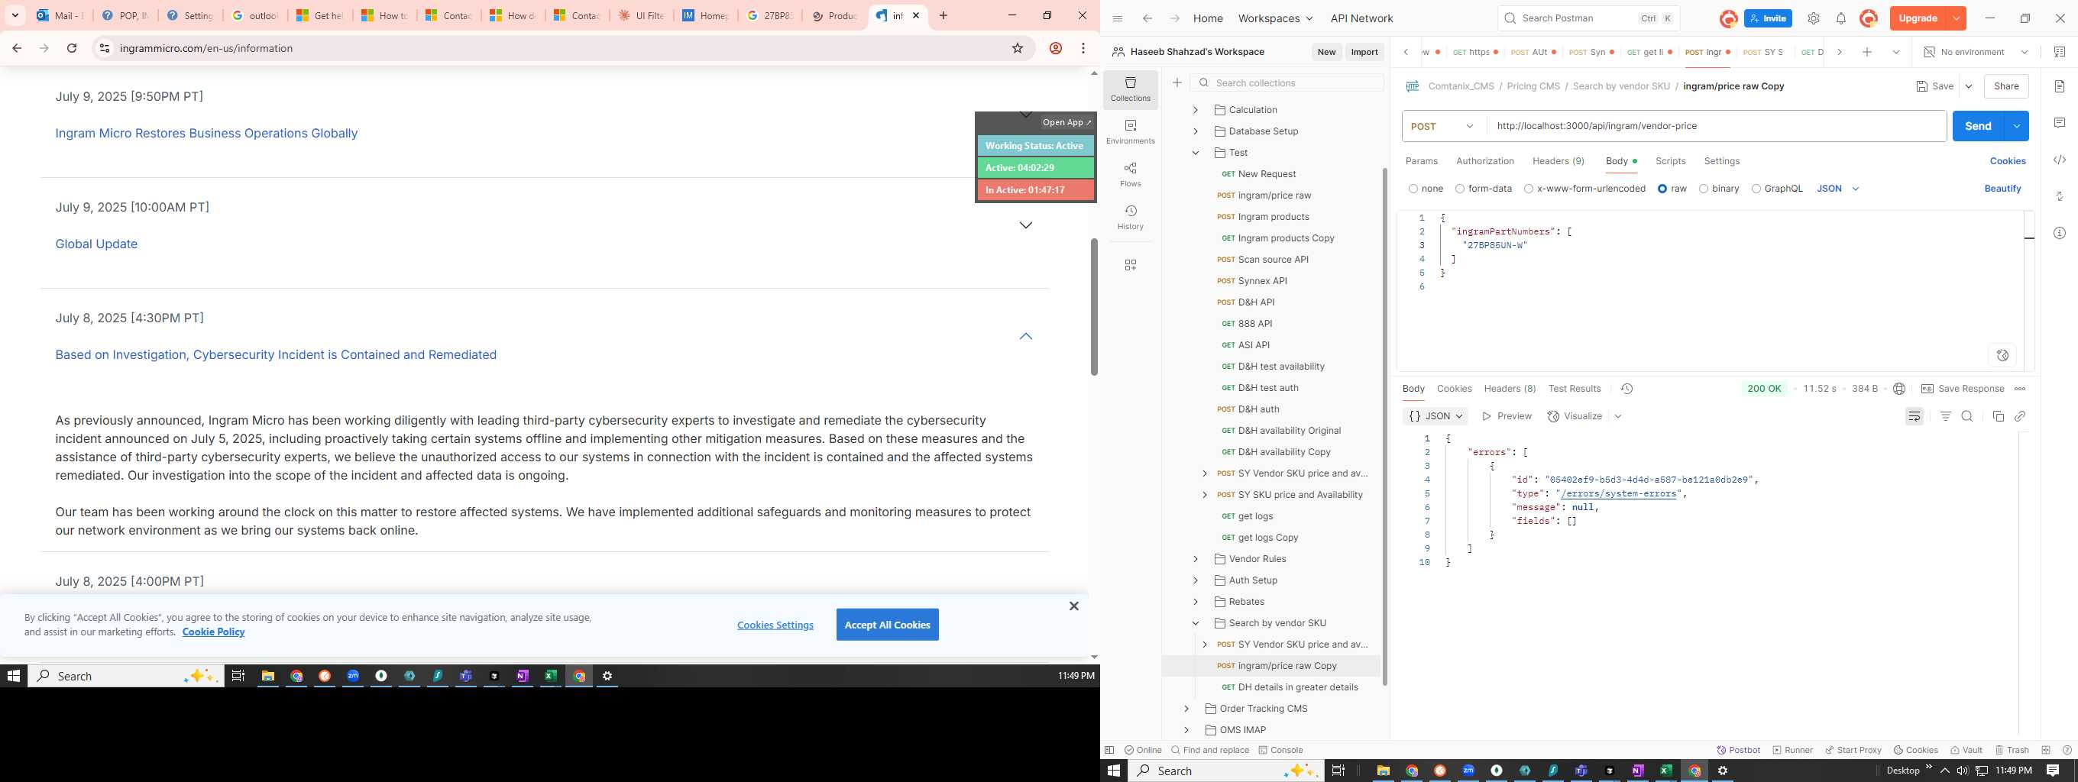Open Collections sidebar in Postman

click(x=1130, y=89)
